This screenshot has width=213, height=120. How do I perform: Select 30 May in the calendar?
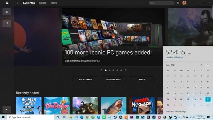[x=208, y=99]
